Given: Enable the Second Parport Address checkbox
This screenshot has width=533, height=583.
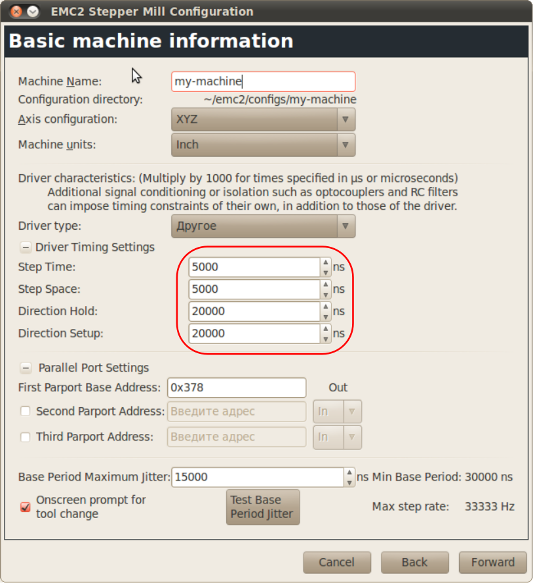Looking at the screenshot, I should [25, 411].
